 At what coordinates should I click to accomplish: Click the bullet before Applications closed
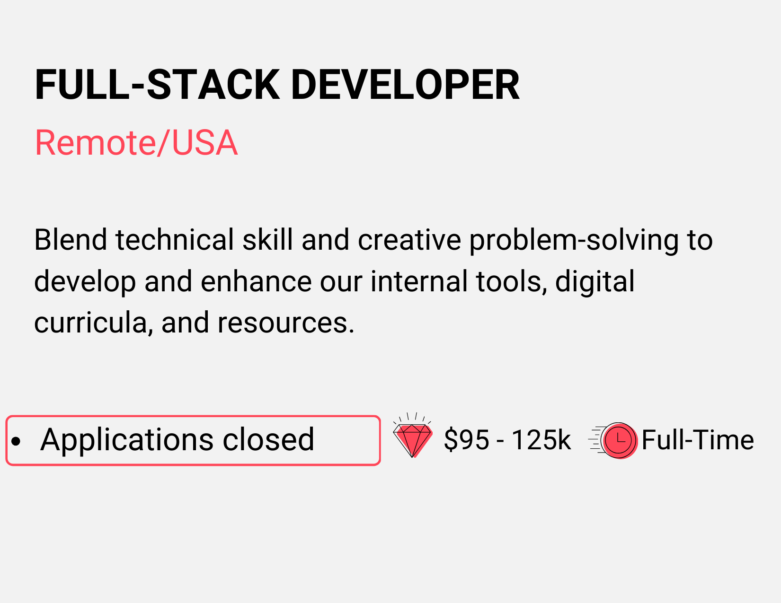click(17, 441)
